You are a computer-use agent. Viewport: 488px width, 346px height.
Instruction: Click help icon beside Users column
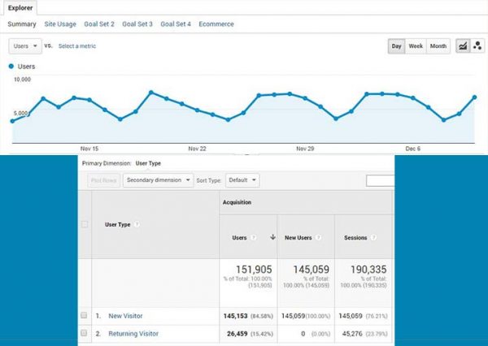tap(254, 238)
